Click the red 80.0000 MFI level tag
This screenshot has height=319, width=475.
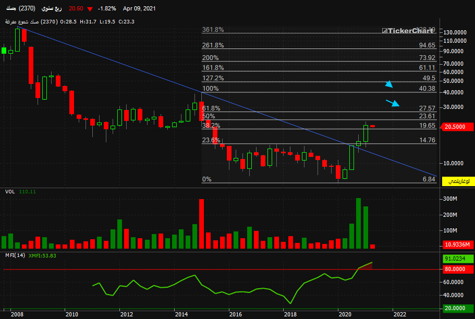pos(458,269)
